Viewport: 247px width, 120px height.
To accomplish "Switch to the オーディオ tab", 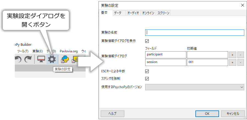I will point(133,13).
